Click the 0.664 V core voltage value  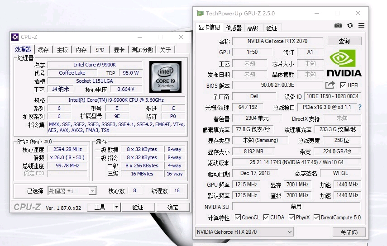pos(126,89)
